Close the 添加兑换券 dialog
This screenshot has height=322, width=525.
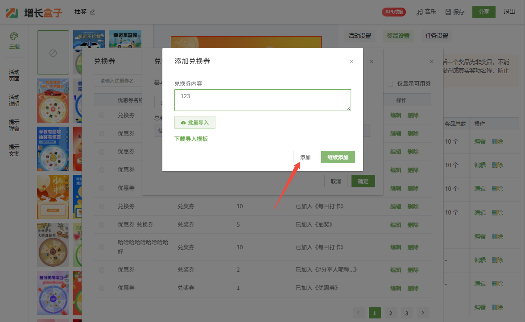click(x=351, y=62)
